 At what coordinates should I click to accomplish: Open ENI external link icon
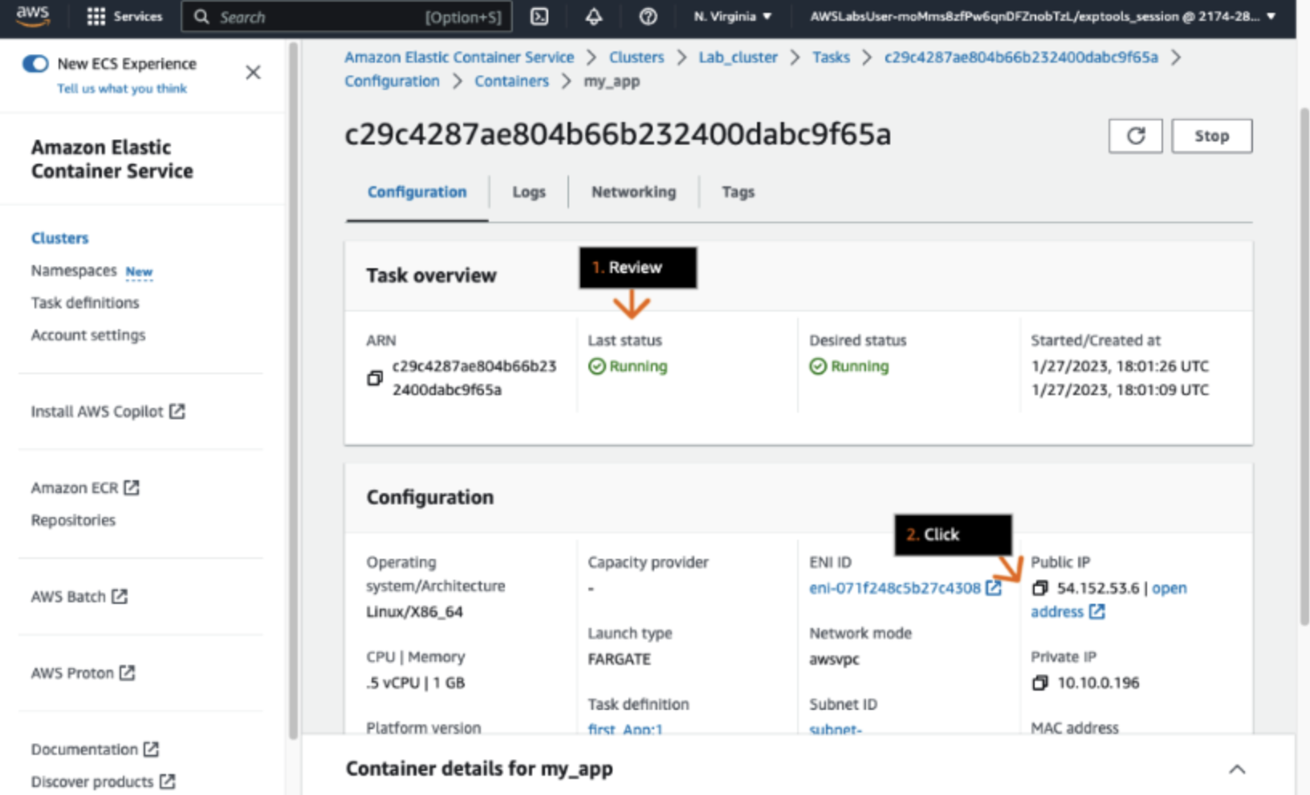994,588
